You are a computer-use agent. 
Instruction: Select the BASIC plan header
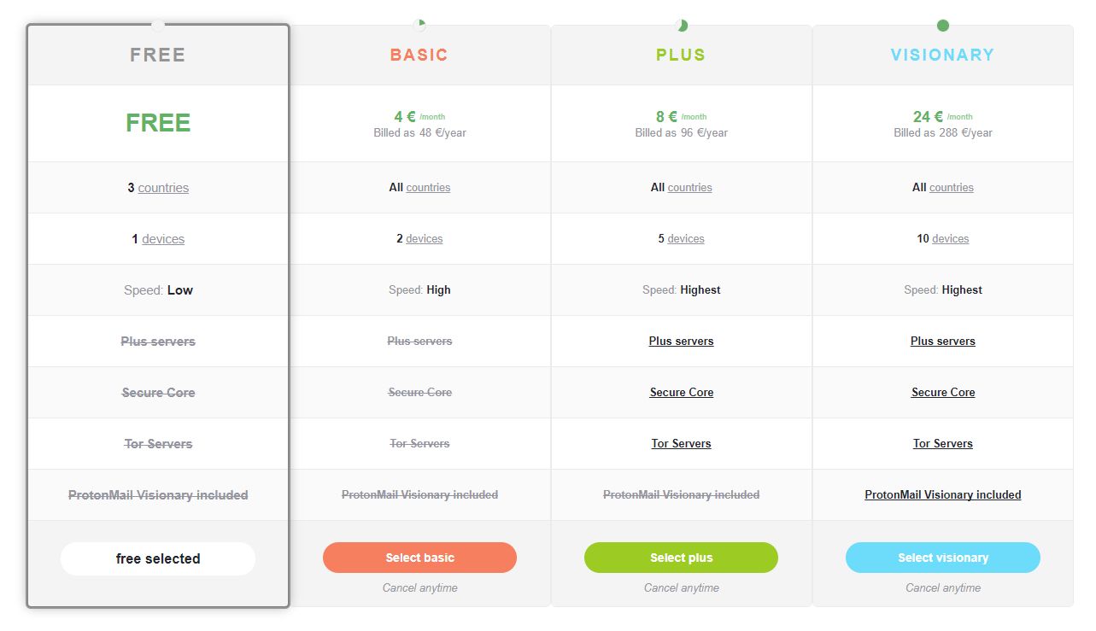pos(419,55)
